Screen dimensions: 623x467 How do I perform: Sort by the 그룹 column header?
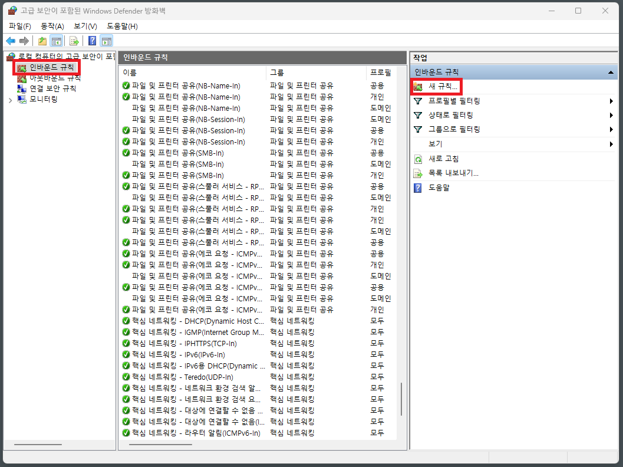316,73
